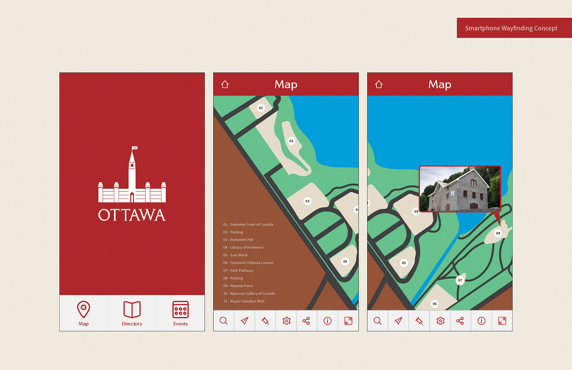Select marker 08 on right map
Image resolution: width=572 pixels, height=370 pixels.
498,233
